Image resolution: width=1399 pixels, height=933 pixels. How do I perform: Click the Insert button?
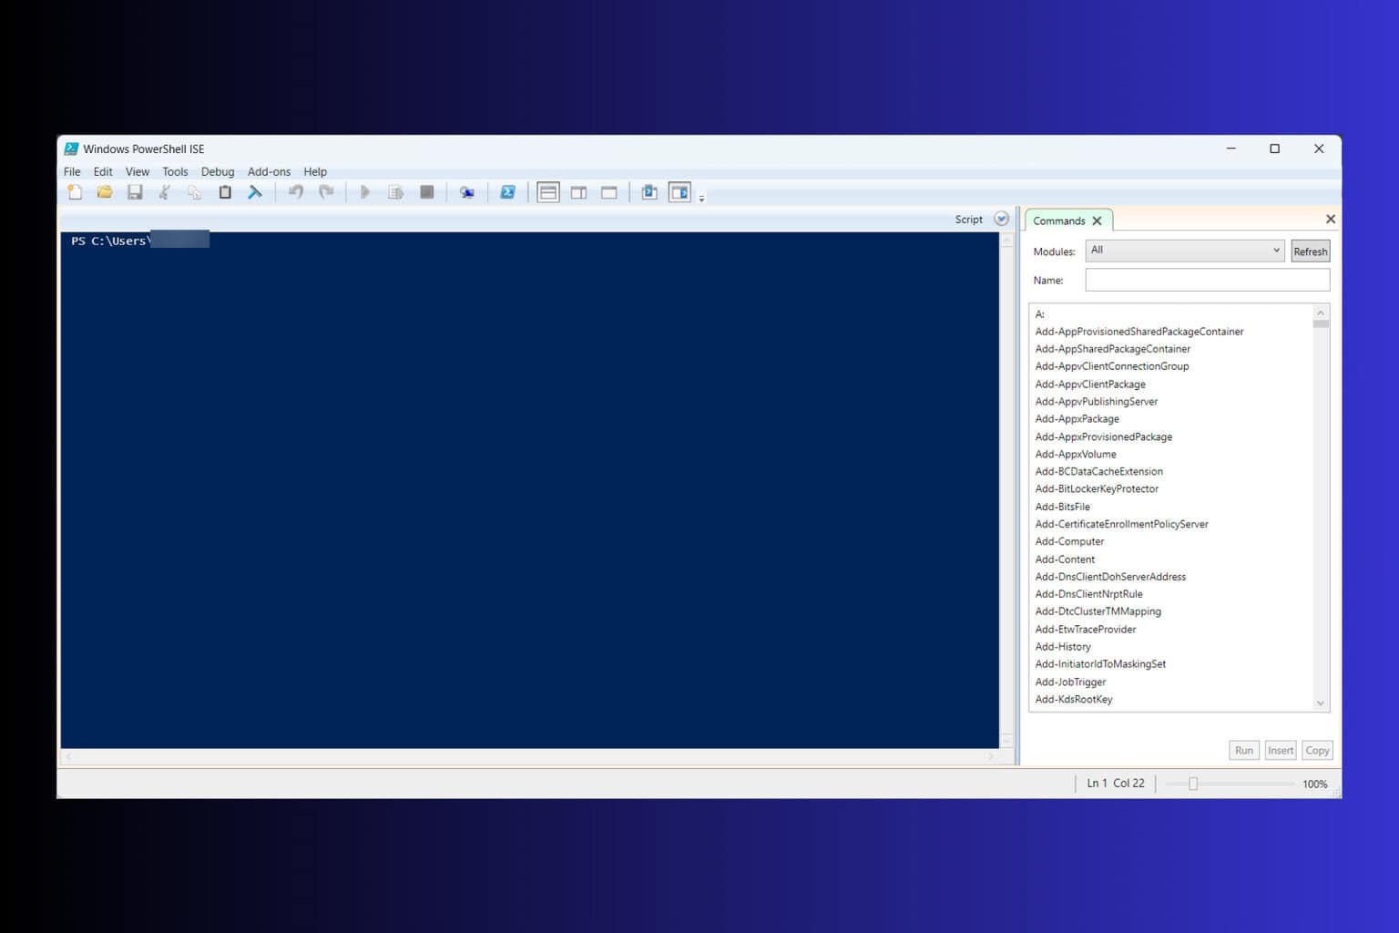1280,750
